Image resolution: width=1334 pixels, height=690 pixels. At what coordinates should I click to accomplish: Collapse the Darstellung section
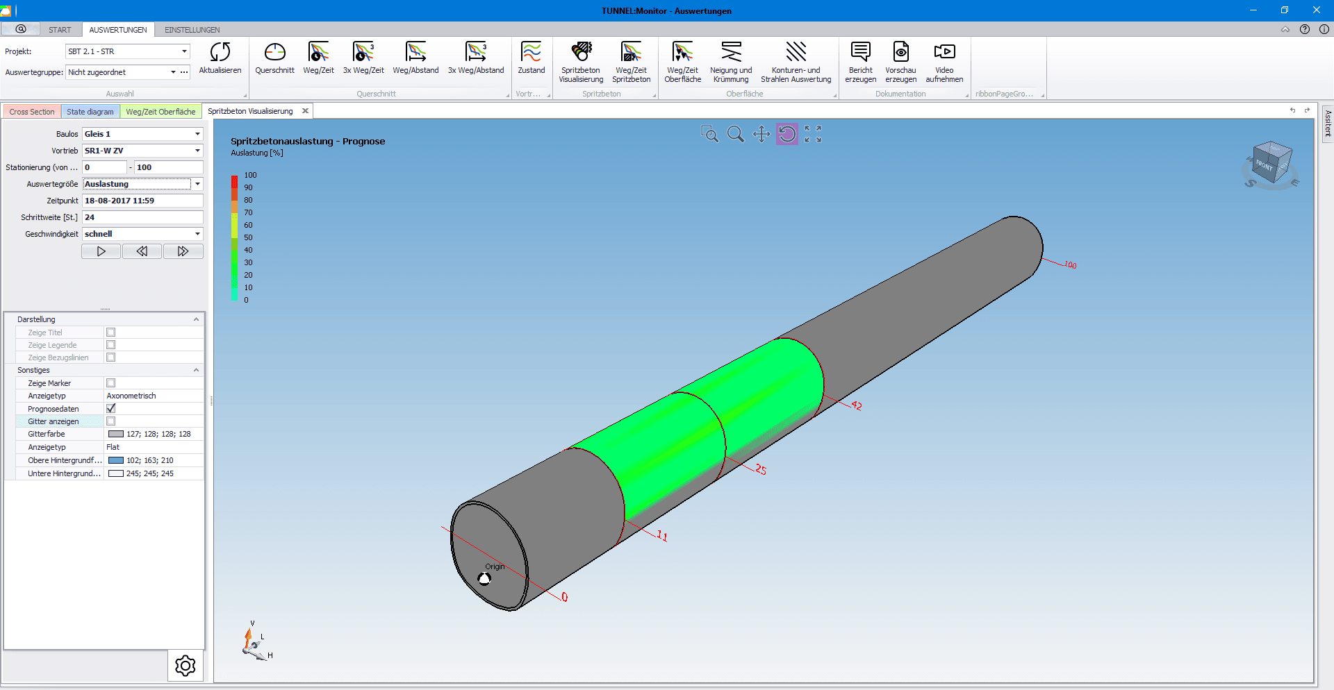196,320
